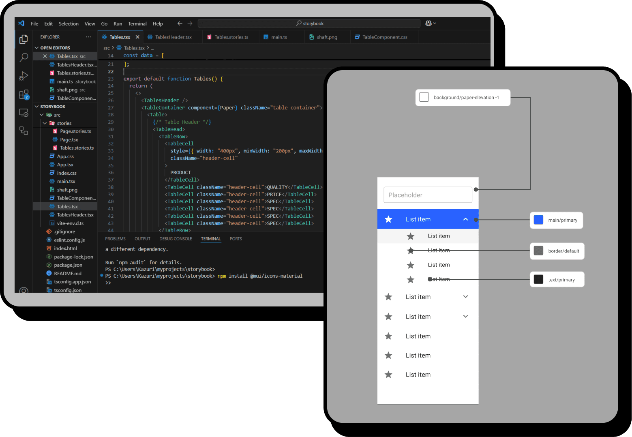
Task: Go back using the left arrow
Action: pyautogui.click(x=180, y=24)
